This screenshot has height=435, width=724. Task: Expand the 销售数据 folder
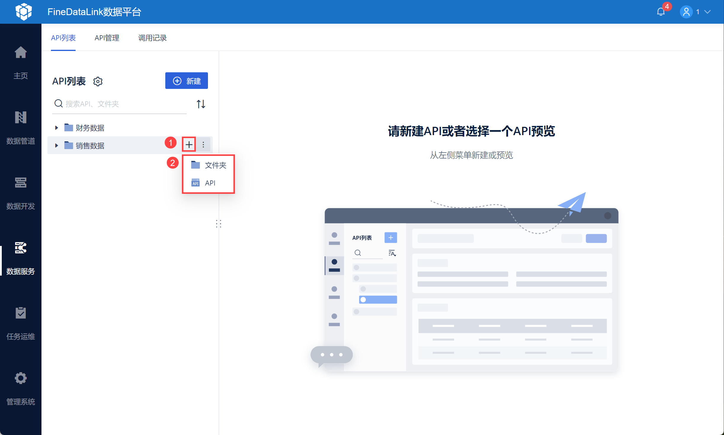tap(56, 145)
